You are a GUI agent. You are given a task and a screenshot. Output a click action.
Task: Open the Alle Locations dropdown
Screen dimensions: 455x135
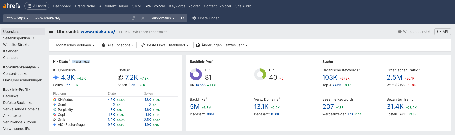(x=118, y=45)
